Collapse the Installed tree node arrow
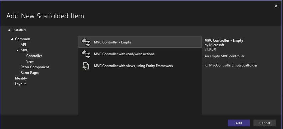283x129 pixels. pyautogui.click(x=9, y=30)
